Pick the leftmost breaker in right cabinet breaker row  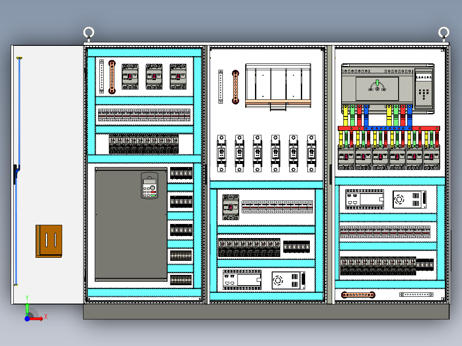coord(346,158)
